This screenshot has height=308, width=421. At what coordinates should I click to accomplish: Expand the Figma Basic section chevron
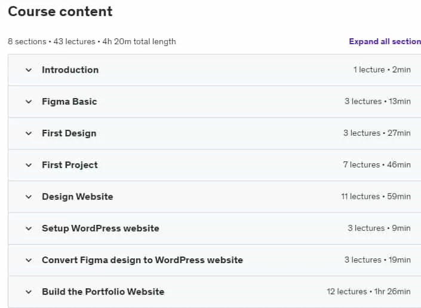(x=29, y=102)
